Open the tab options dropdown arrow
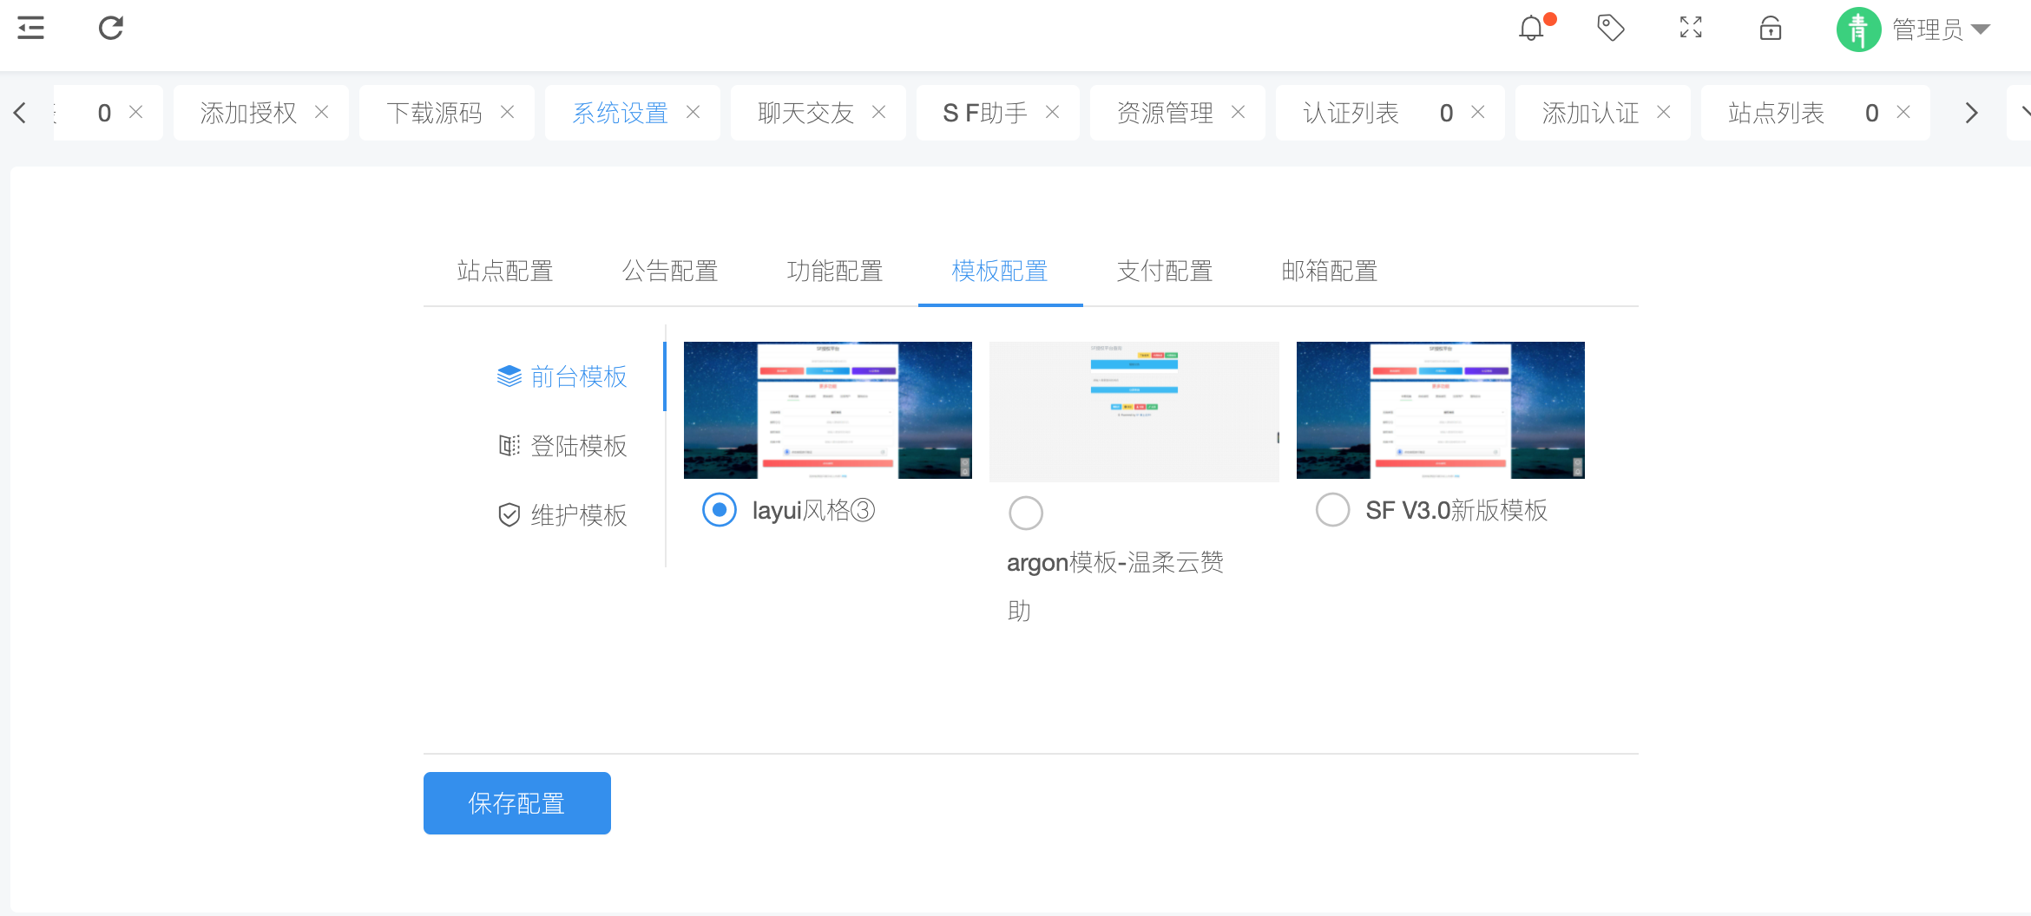Viewport: 2031px width, 916px height. click(x=2023, y=112)
